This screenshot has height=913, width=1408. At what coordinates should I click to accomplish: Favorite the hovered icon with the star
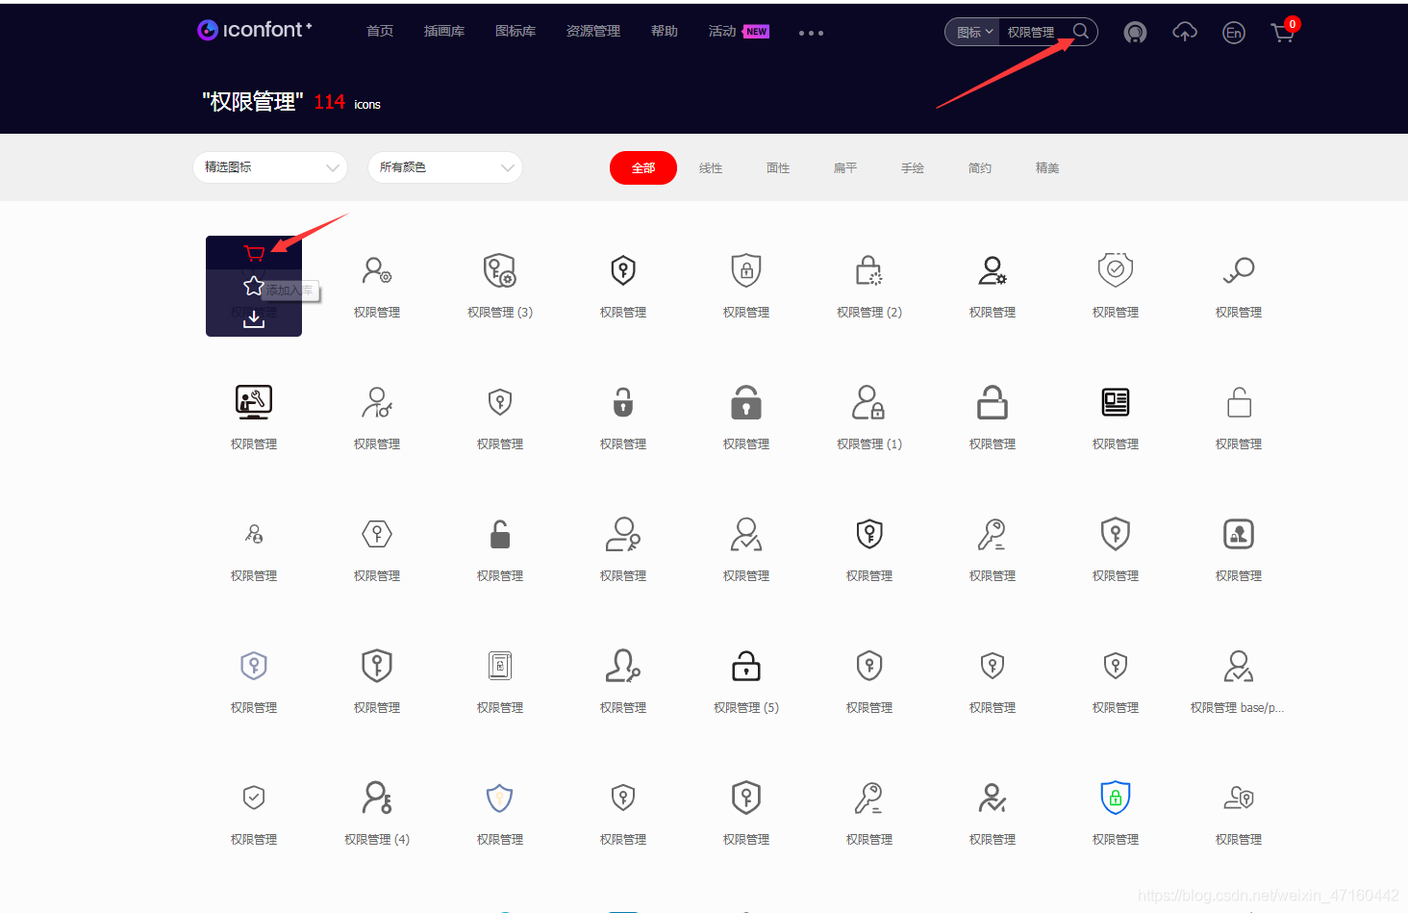254,286
